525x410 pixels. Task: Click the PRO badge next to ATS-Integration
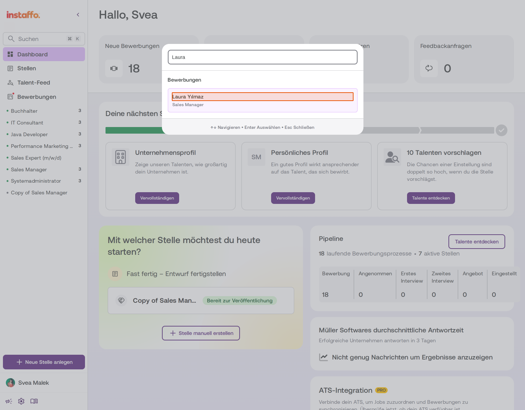tap(381, 390)
